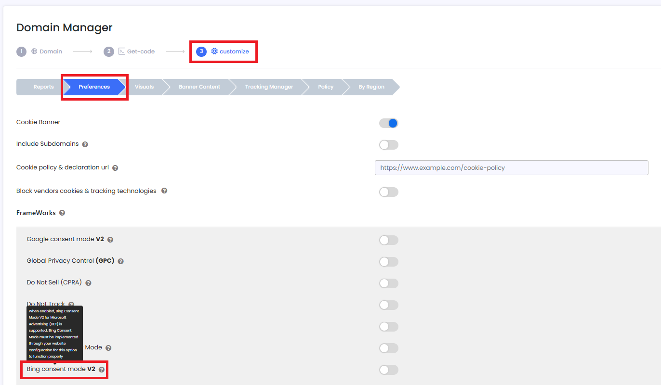The image size is (661, 385).
Task: Open the By Region tab
Action: pos(371,87)
